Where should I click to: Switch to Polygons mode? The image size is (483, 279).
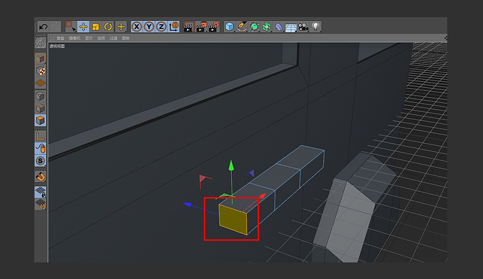point(40,121)
